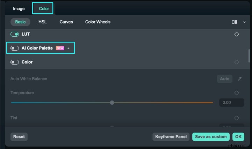
Task: Open the compare view dropdown chevron
Action: click(x=244, y=22)
